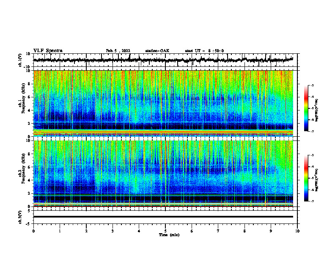Click the black ch.1 voltage waveform trace
The width and height of the screenshot is (335, 259).
(x=163, y=60)
